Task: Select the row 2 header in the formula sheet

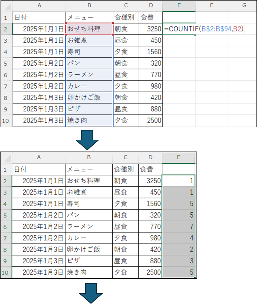Action: tap(6, 29)
